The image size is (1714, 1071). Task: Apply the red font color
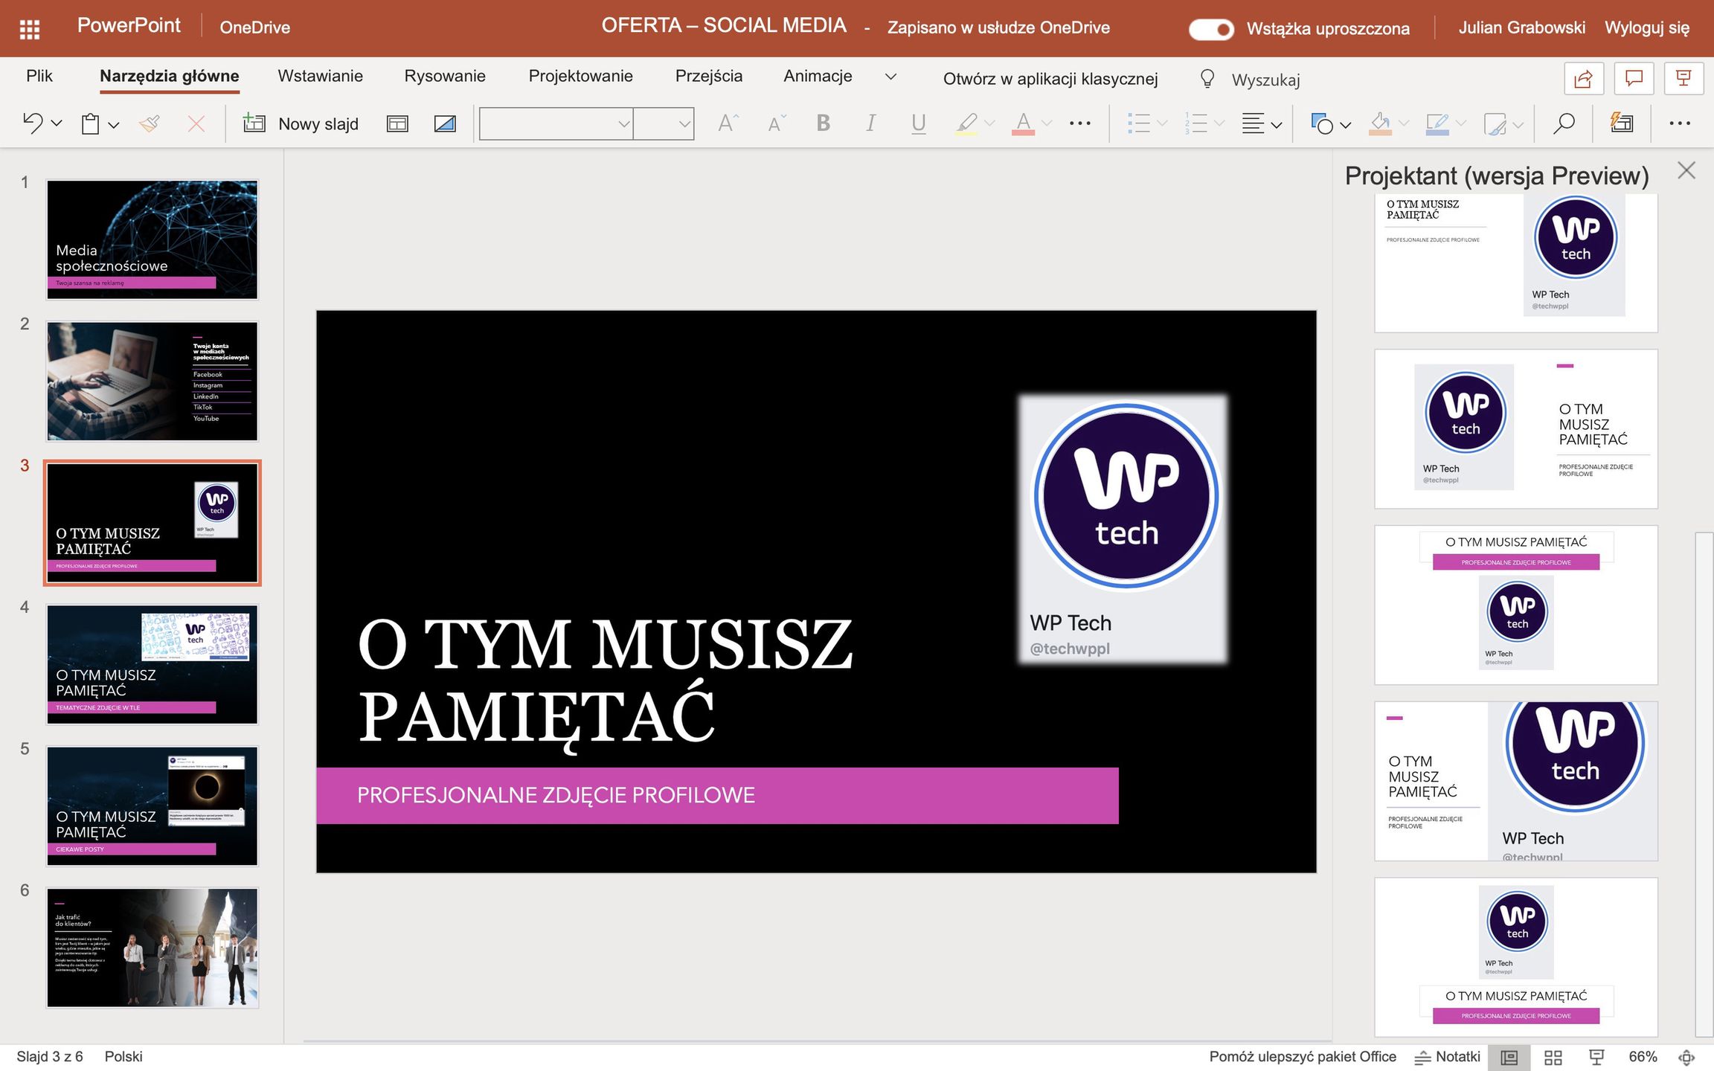1023,123
